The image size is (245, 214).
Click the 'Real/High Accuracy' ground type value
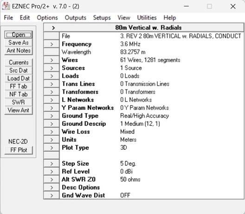click(144, 116)
